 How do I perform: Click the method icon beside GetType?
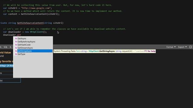pos(16,54)
